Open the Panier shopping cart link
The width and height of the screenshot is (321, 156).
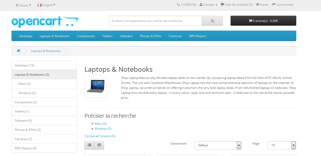pyautogui.click(x=262, y=5)
